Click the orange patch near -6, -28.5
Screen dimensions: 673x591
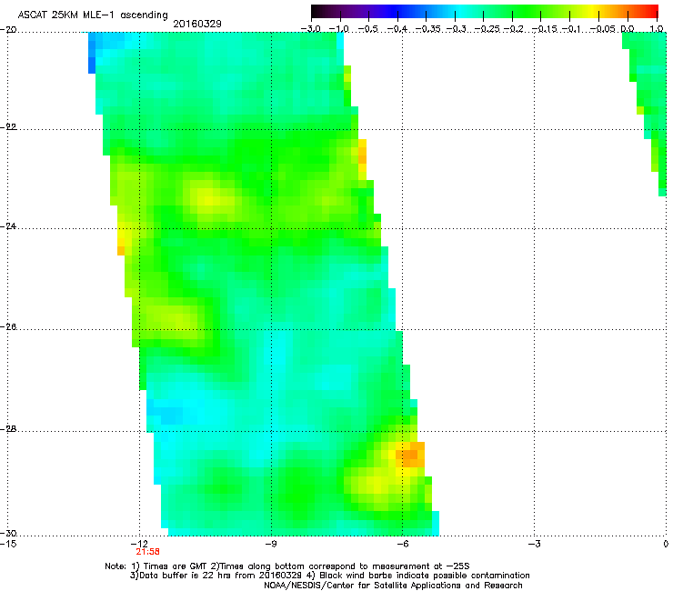[x=410, y=455]
